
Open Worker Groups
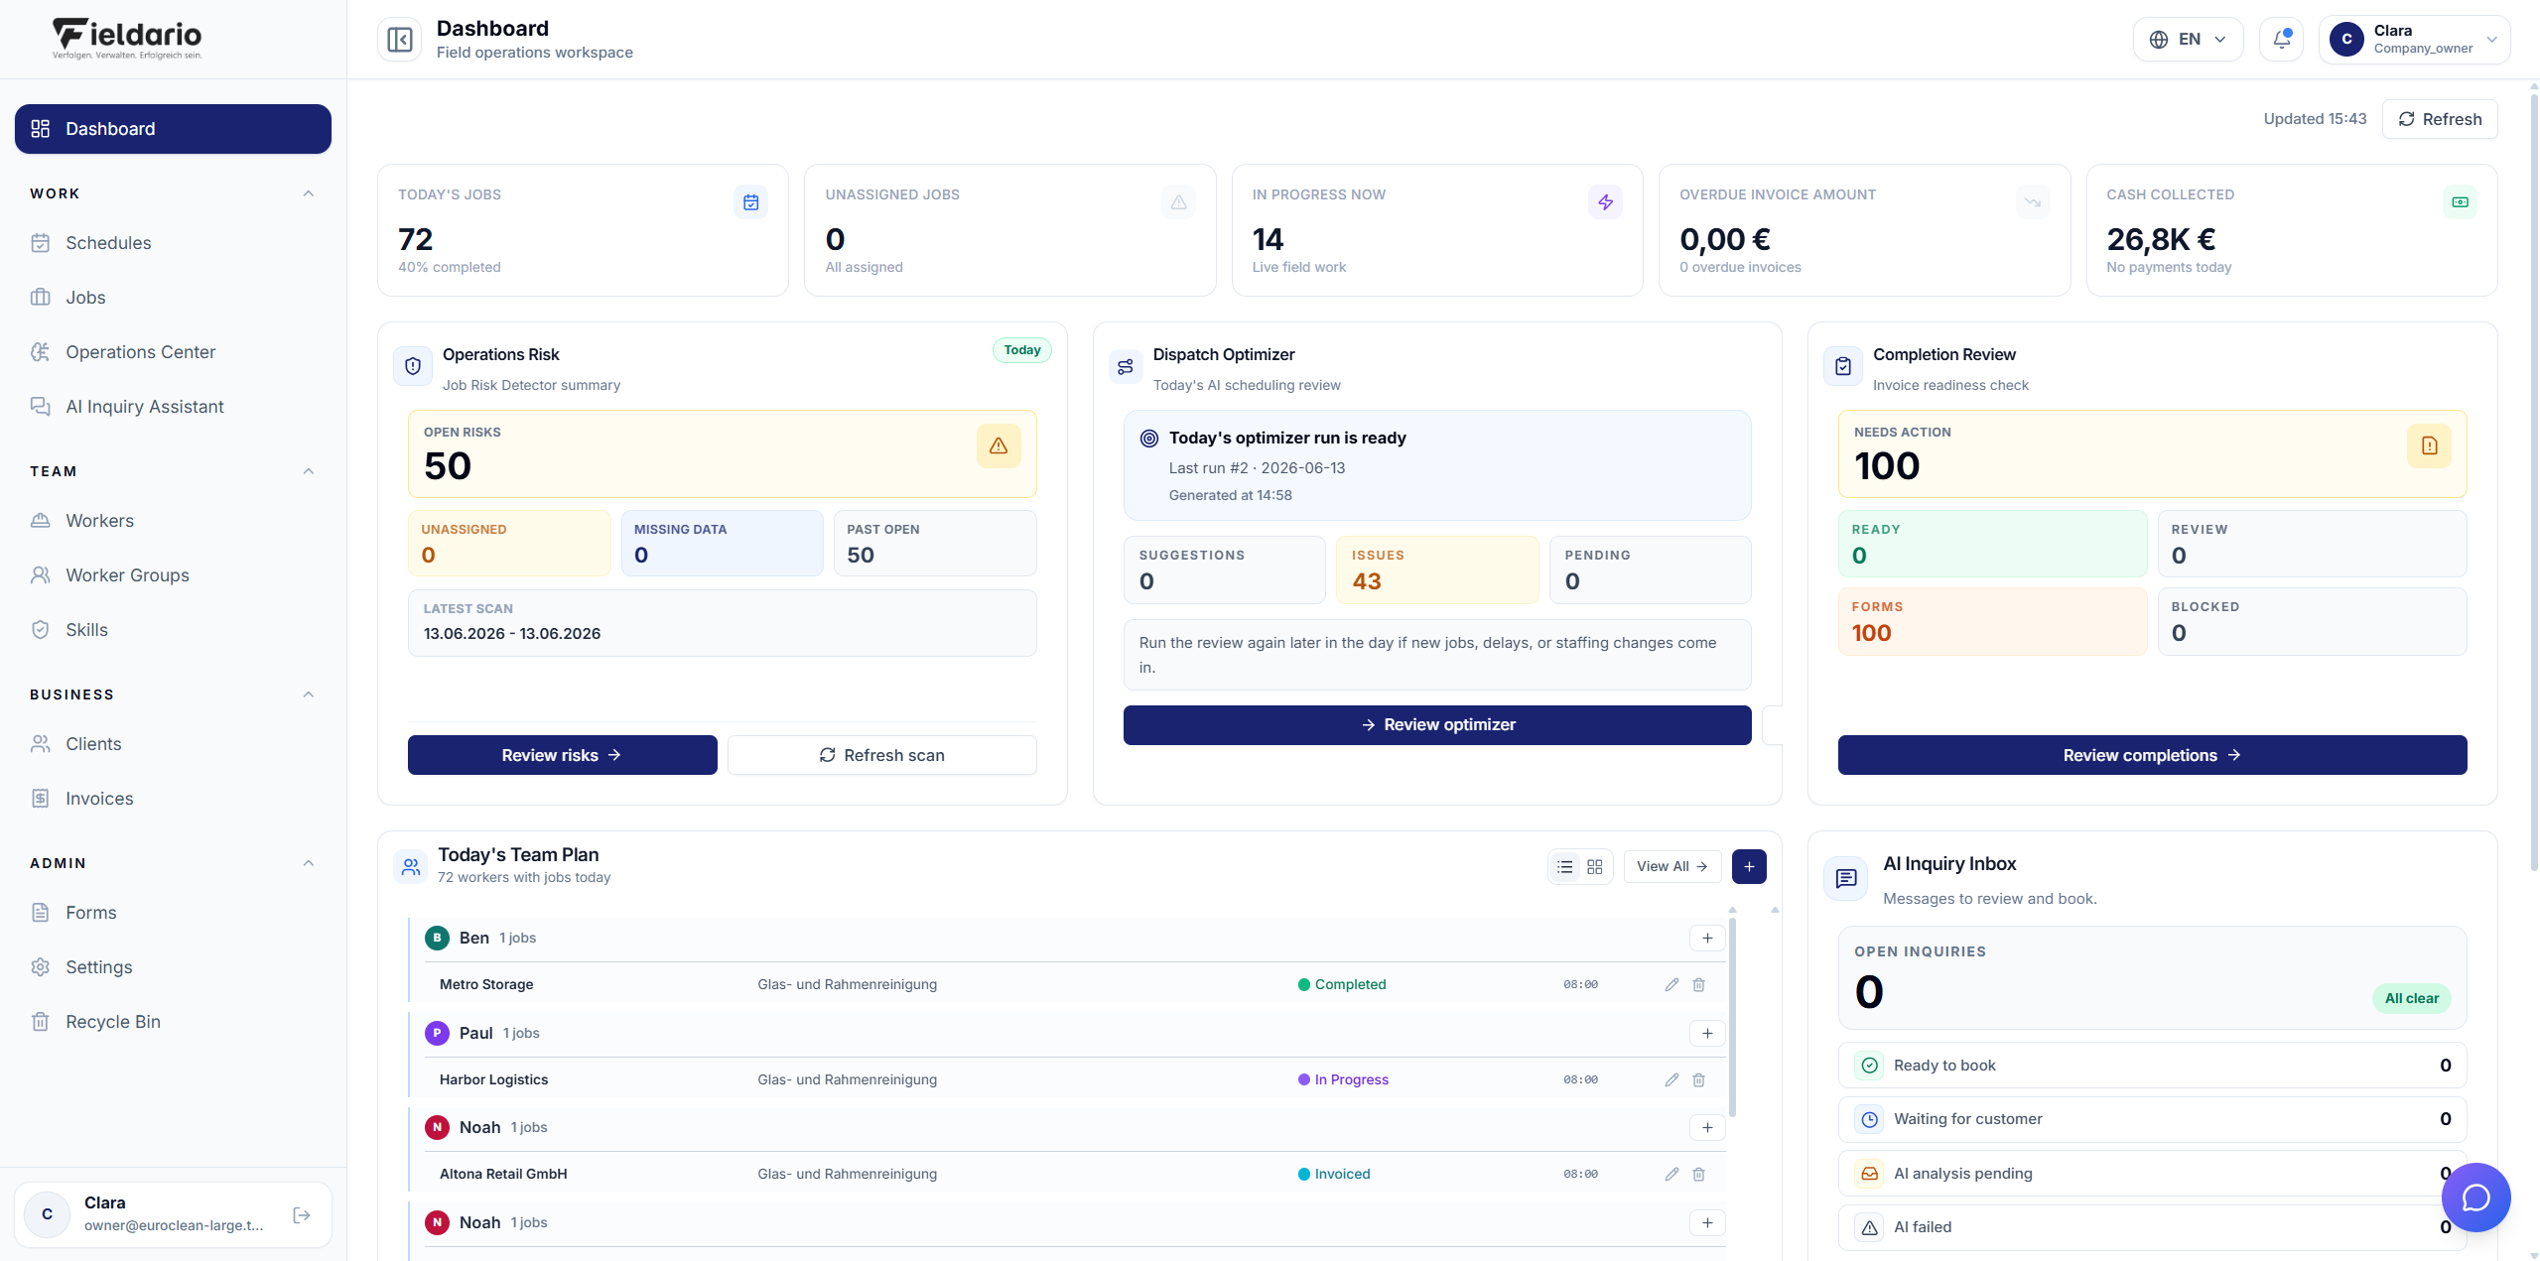coord(173,575)
